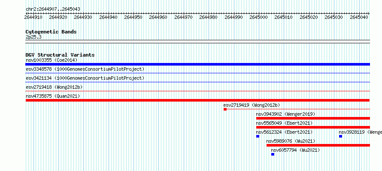Viewport: 382px width, 171px height.
Task: Click the Cytogenetic Bands track title
Action: pos(51,32)
